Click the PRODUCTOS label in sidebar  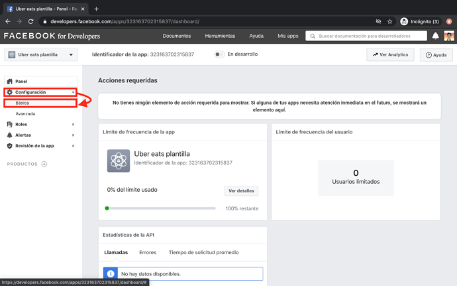tap(23, 164)
